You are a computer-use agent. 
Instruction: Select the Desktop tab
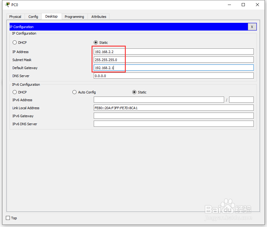51,16
